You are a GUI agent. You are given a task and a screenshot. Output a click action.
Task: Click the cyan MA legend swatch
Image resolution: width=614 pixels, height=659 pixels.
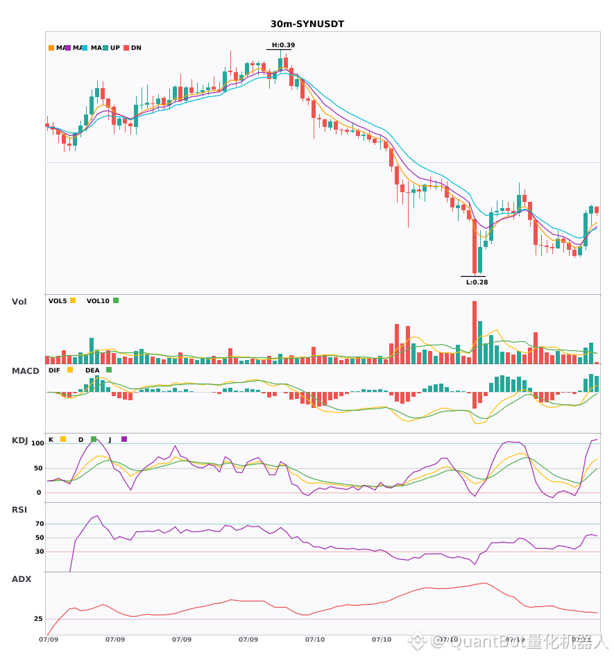tap(85, 48)
